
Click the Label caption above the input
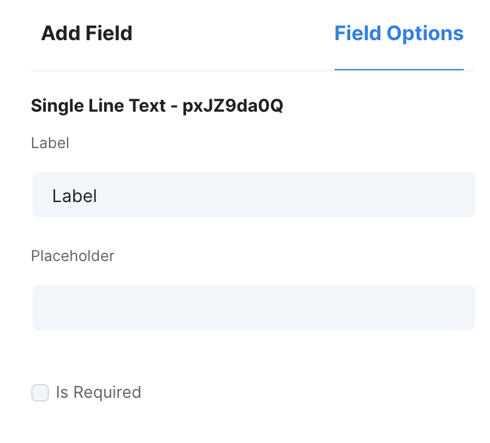pyautogui.click(x=50, y=143)
